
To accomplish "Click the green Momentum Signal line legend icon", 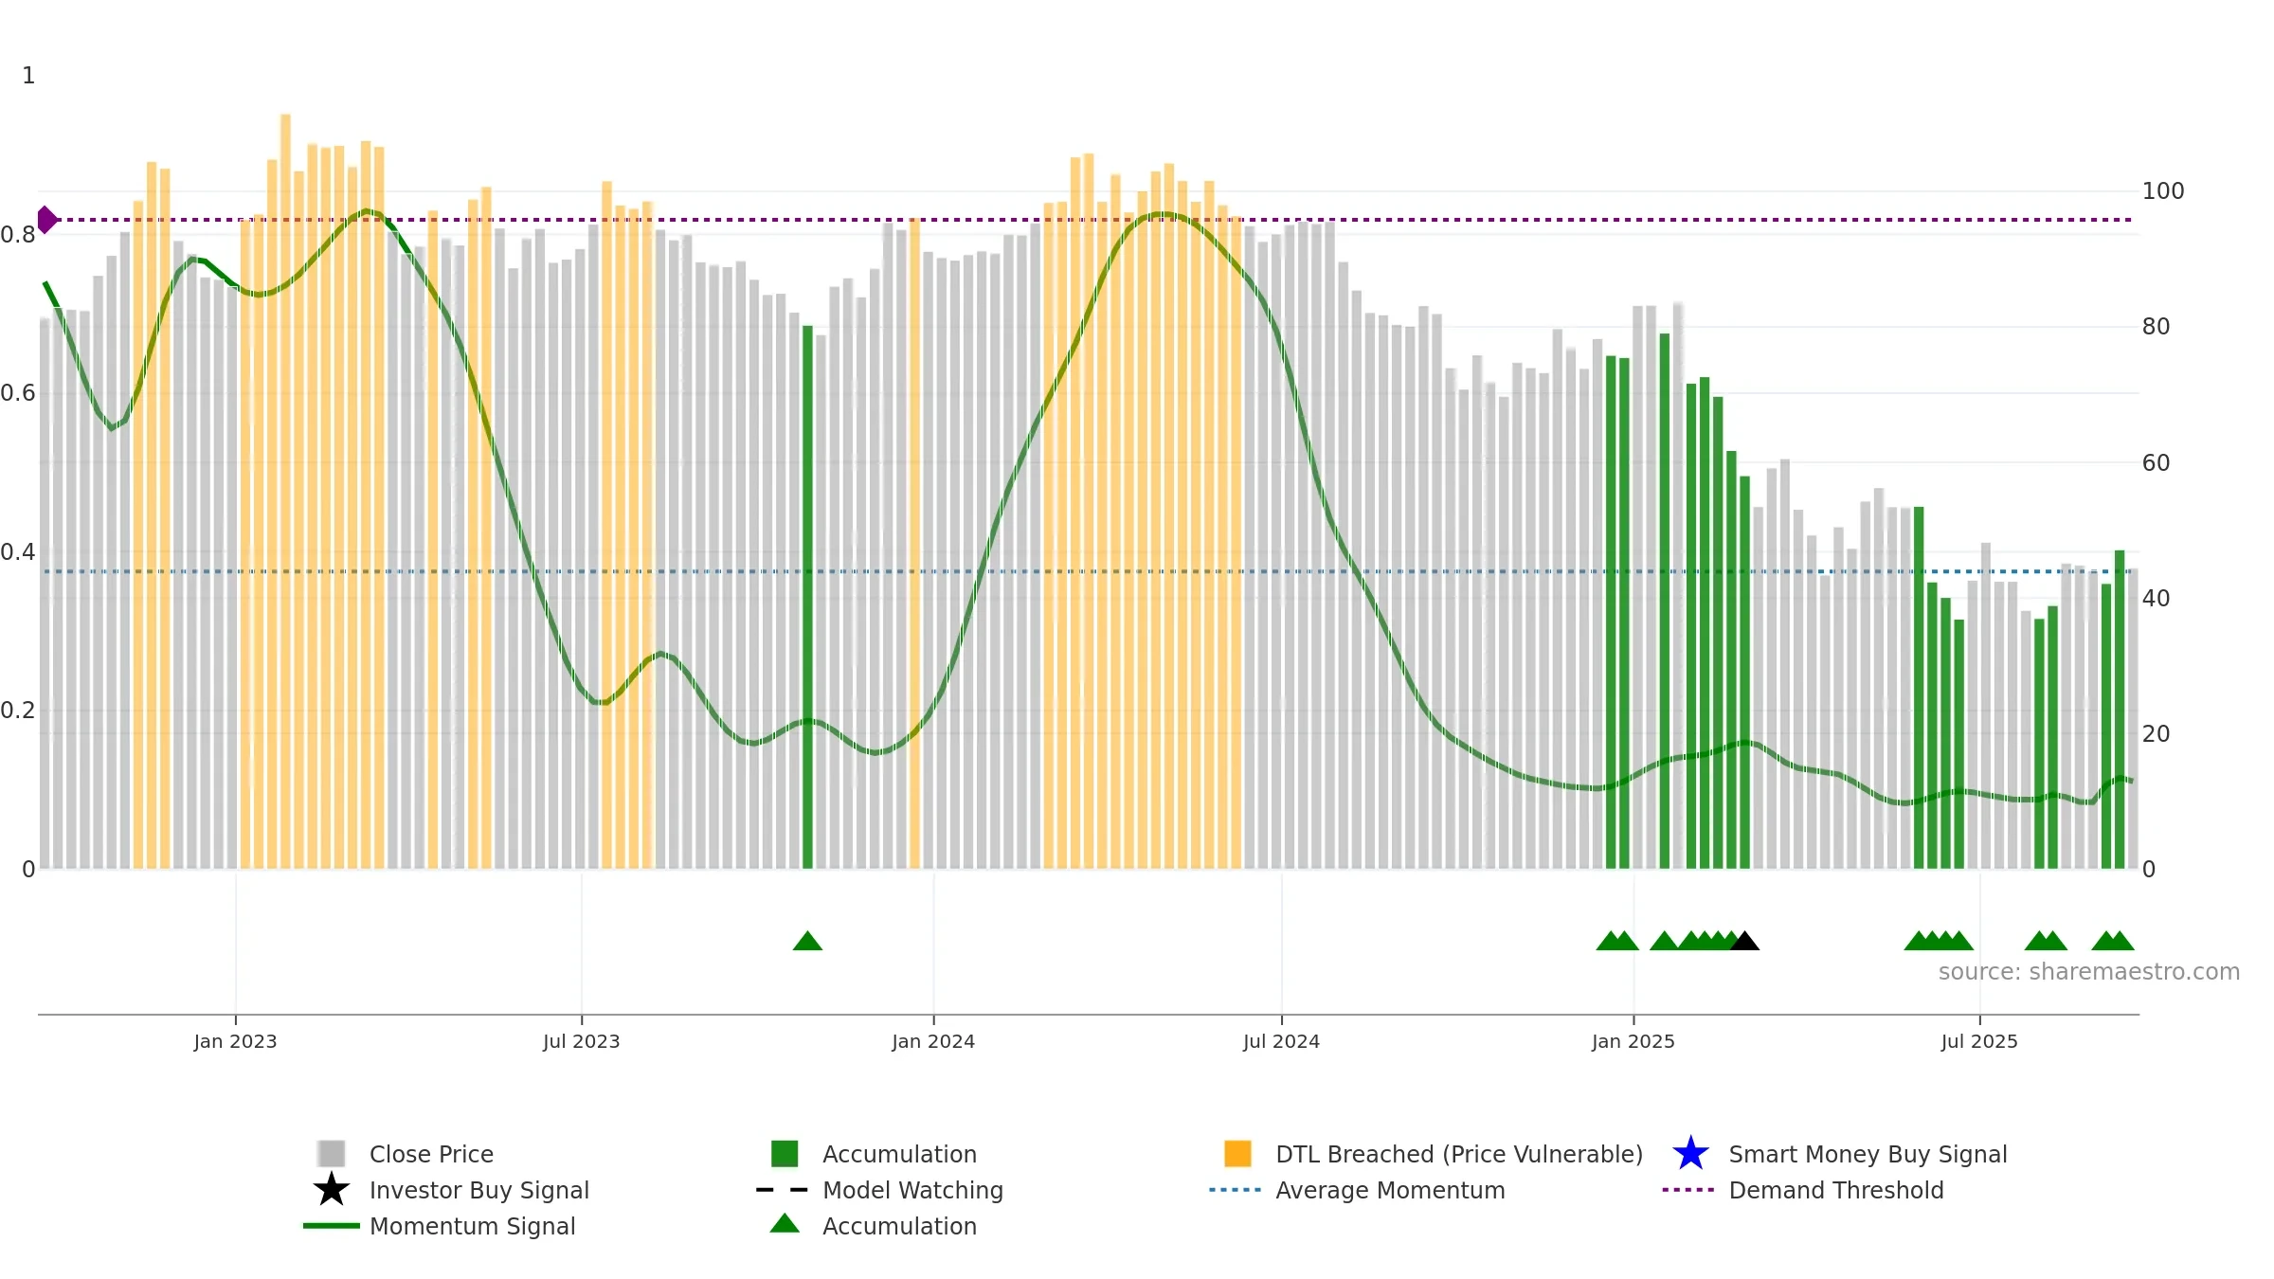I will click(x=332, y=1226).
